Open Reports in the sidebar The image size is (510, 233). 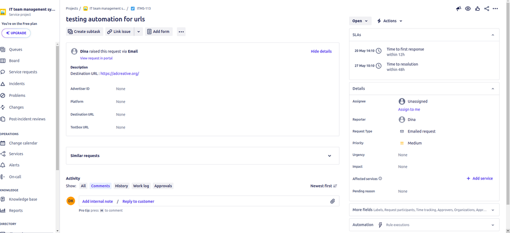[16, 211]
